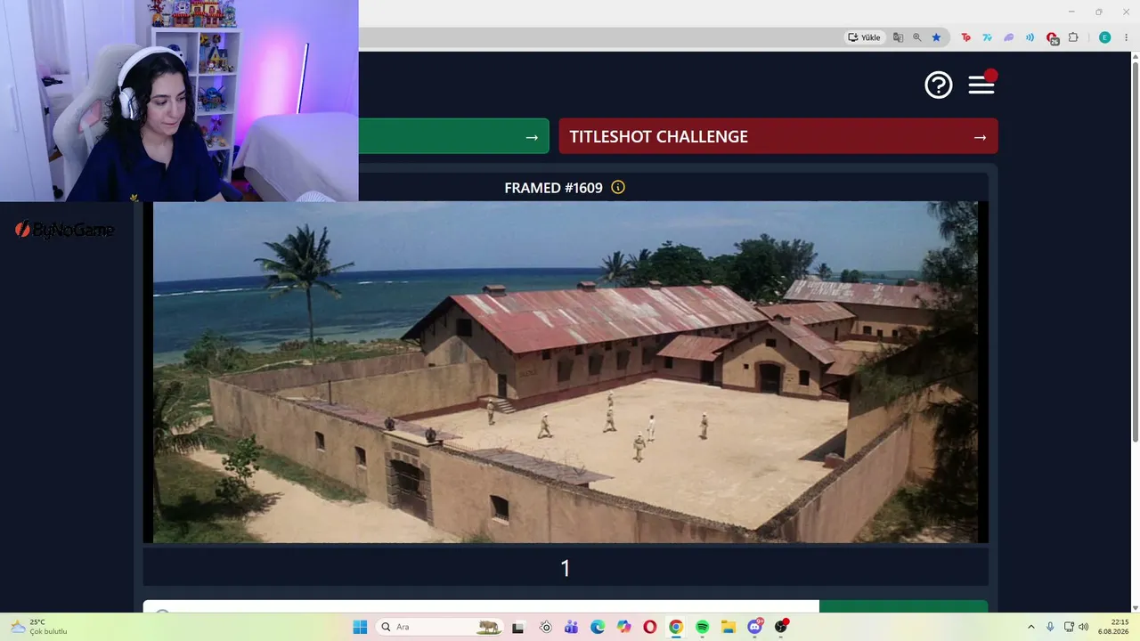Open the Extensions puzzle-piece menu
1140x641 pixels.
pyautogui.click(x=1073, y=37)
